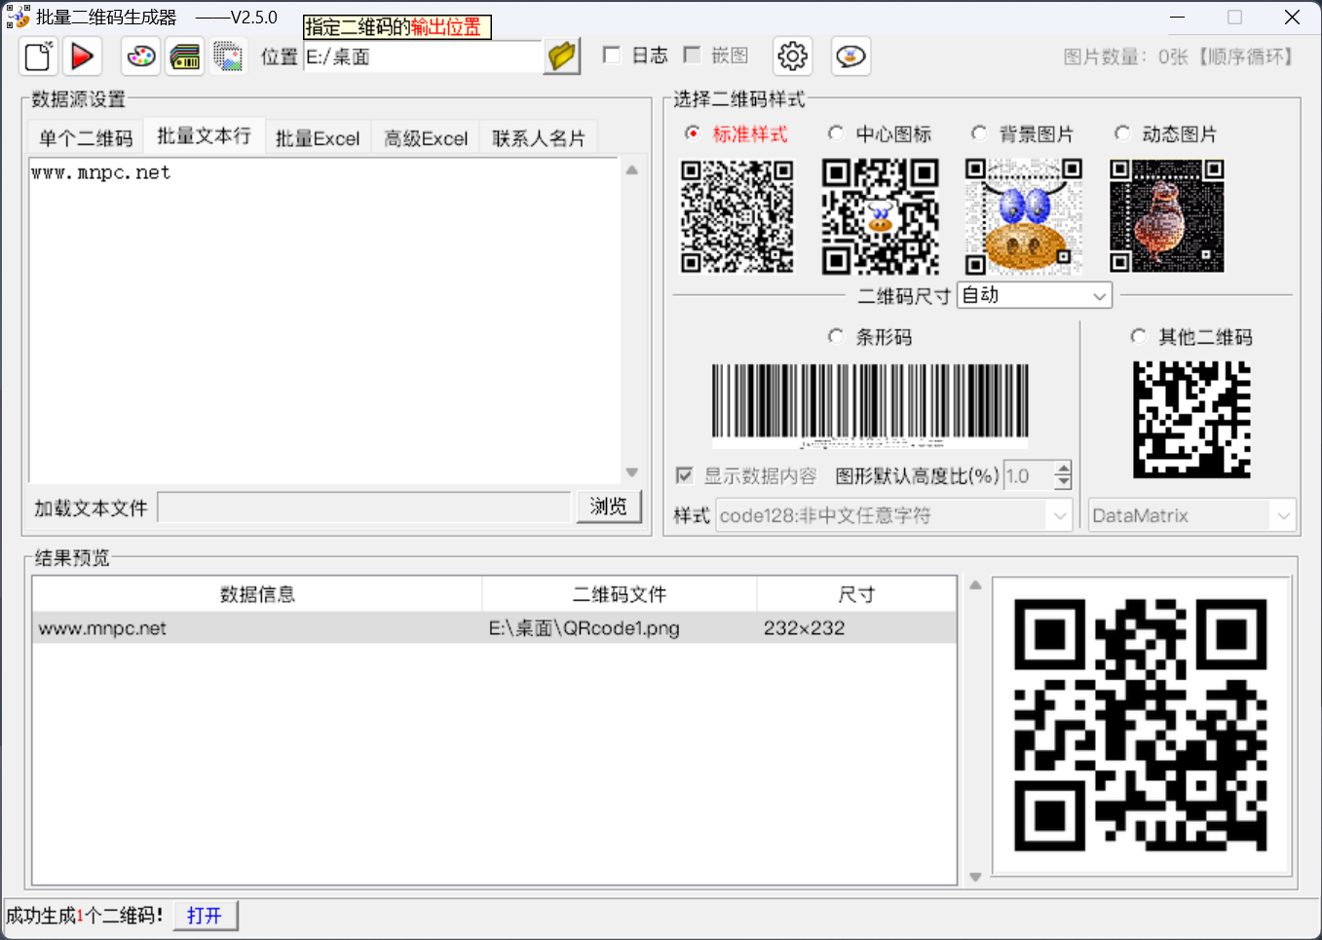Viewport: 1322px width, 940px height.
Task: Minimize the 批量二维码生成器 window
Action: [x=1177, y=17]
